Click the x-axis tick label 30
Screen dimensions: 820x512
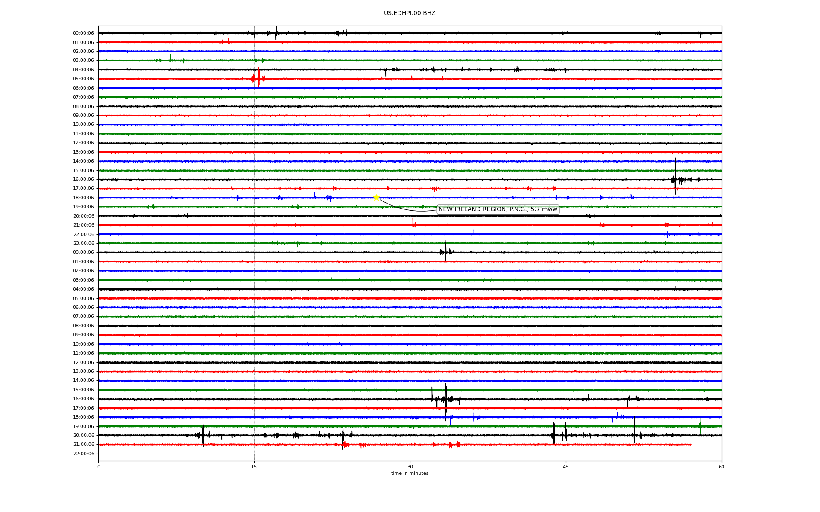410,467
